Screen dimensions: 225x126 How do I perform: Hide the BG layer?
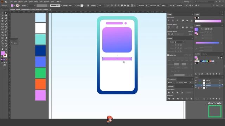pyautogui.click(x=196, y=88)
